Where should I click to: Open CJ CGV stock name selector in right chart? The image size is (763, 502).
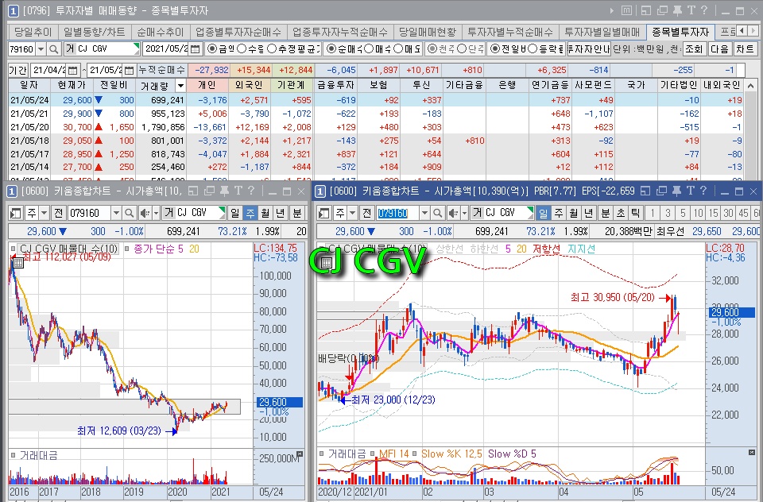tap(502, 213)
